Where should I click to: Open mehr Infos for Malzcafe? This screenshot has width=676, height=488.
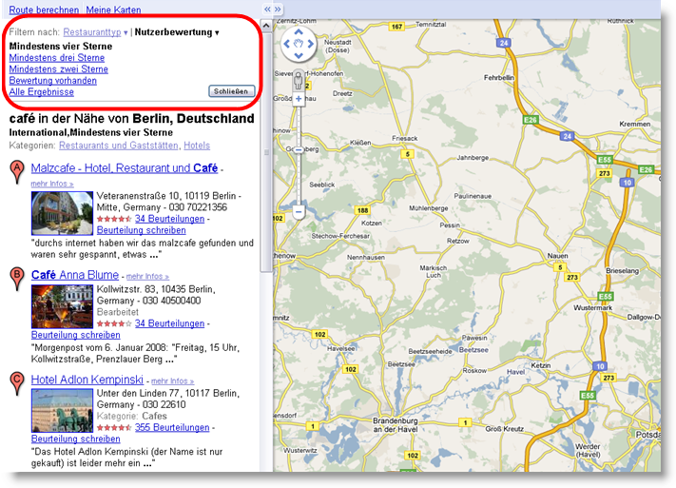52,184
